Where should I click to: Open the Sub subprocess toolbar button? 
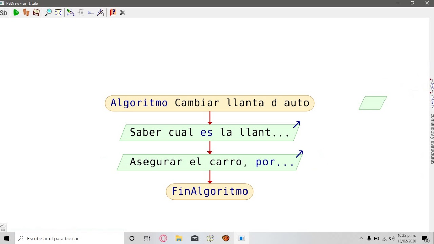4,13
